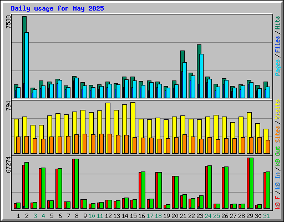Click the day 5 label on x-axis
This screenshot has height=222, width=284.
tap(52, 216)
